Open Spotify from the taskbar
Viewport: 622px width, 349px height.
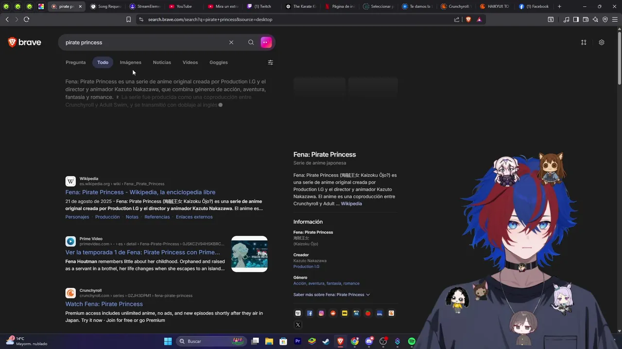click(x=412, y=341)
